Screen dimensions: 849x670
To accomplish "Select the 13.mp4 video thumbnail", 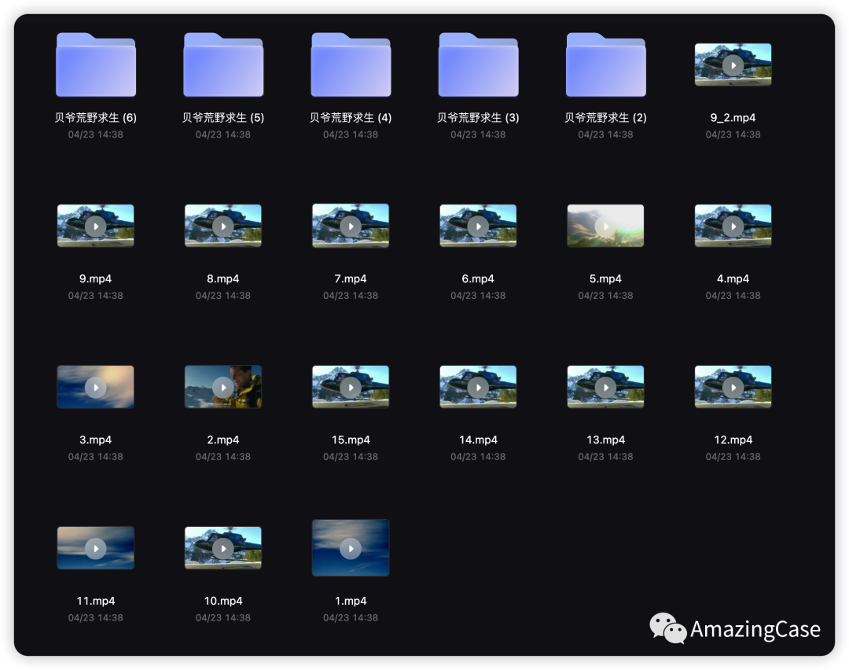I will 606,387.
